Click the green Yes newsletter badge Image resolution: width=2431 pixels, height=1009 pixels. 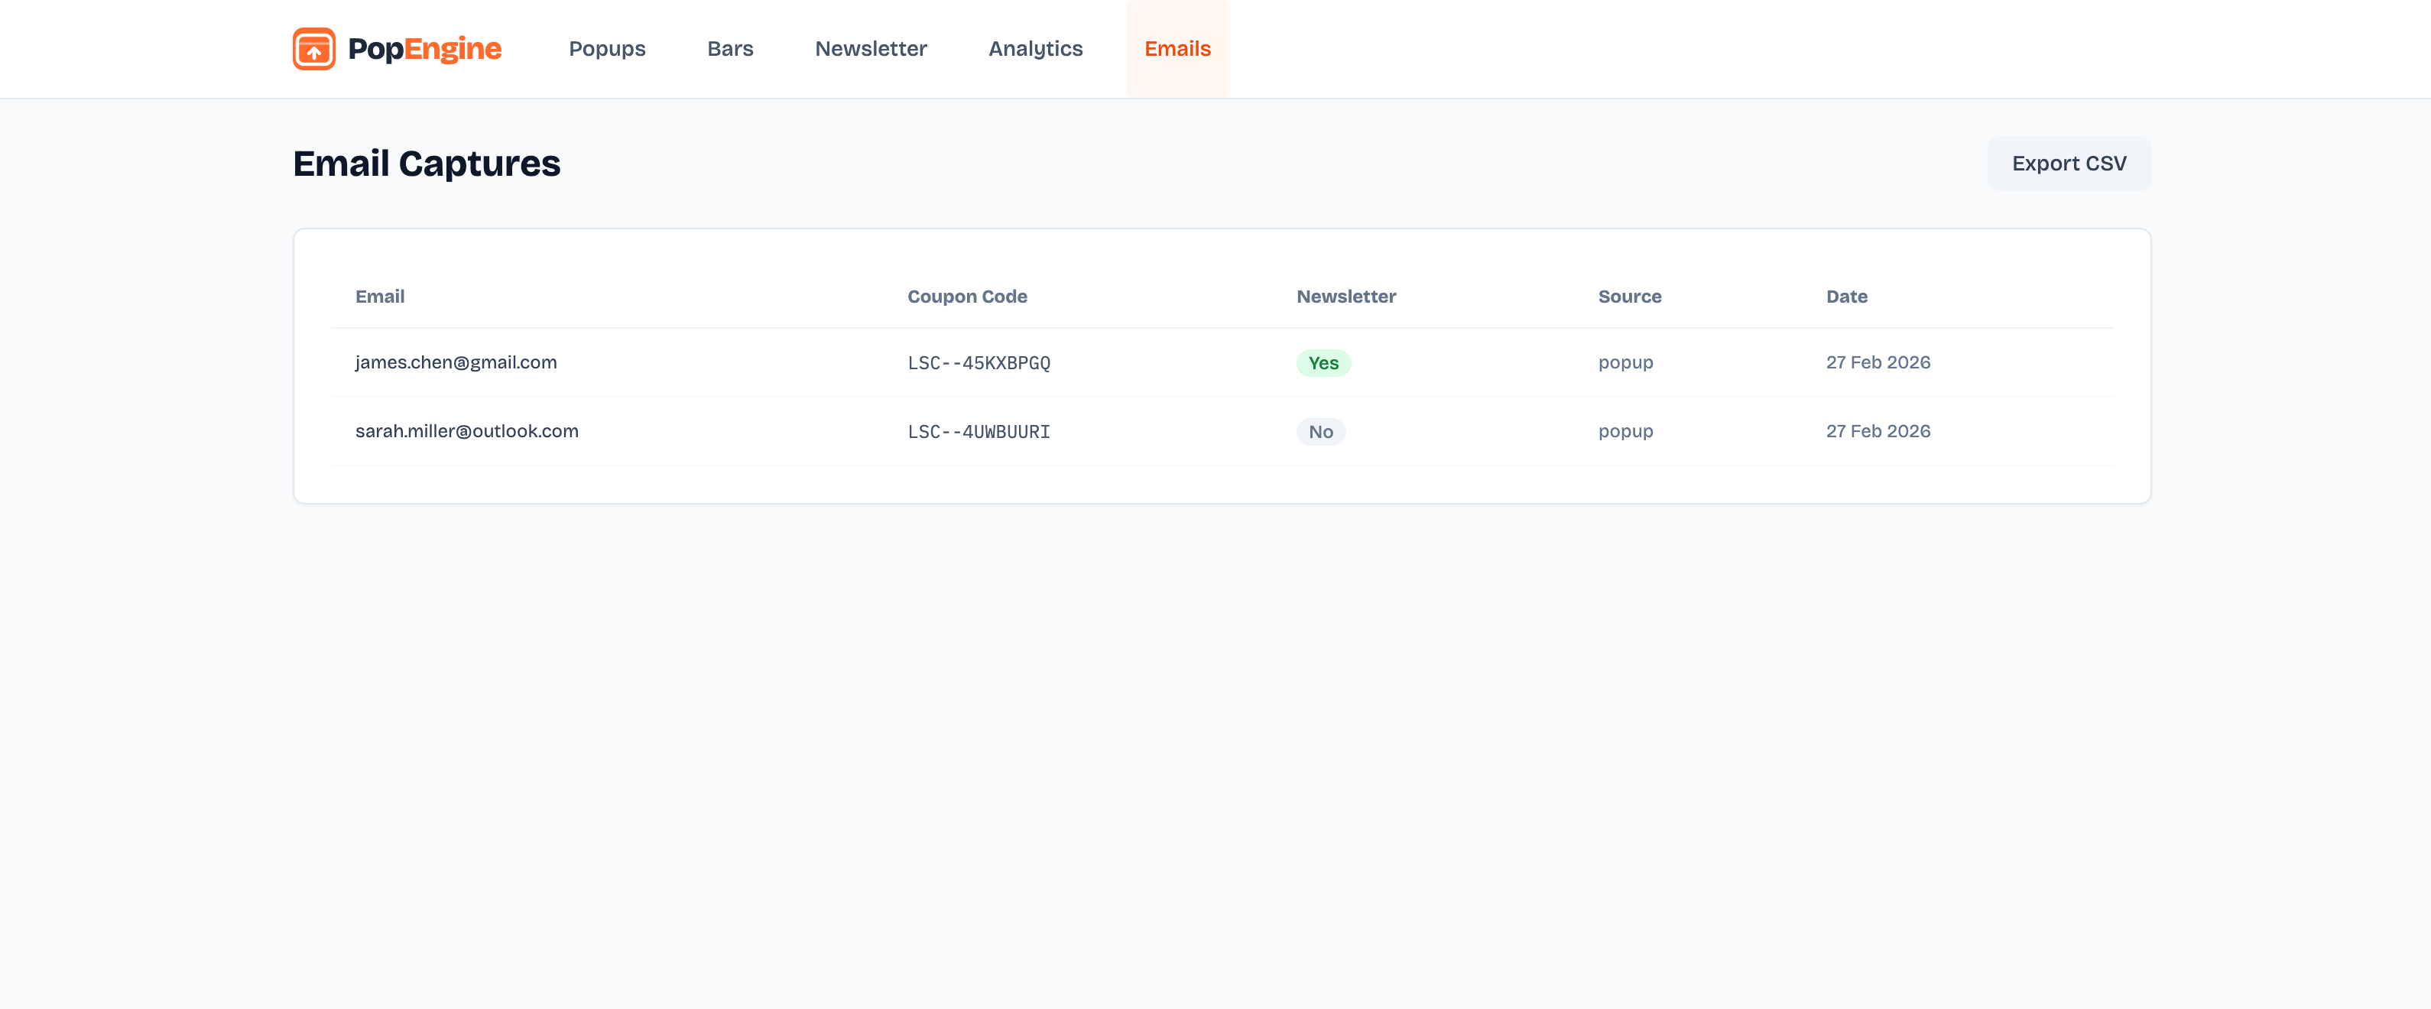(x=1323, y=363)
